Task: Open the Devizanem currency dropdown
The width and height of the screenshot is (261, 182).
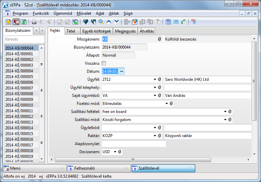Action: pos(115,152)
